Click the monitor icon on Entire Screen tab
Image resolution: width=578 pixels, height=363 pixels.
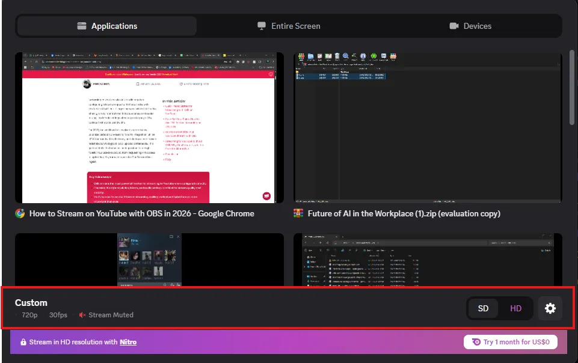pyautogui.click(x=262, y=26)
